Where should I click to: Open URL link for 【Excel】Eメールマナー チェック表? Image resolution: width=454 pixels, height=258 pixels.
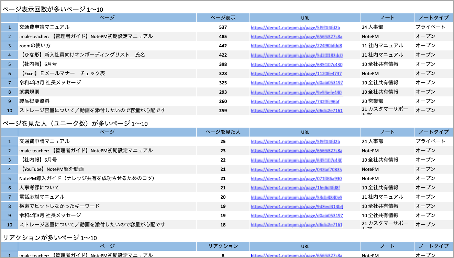(296, 73)
